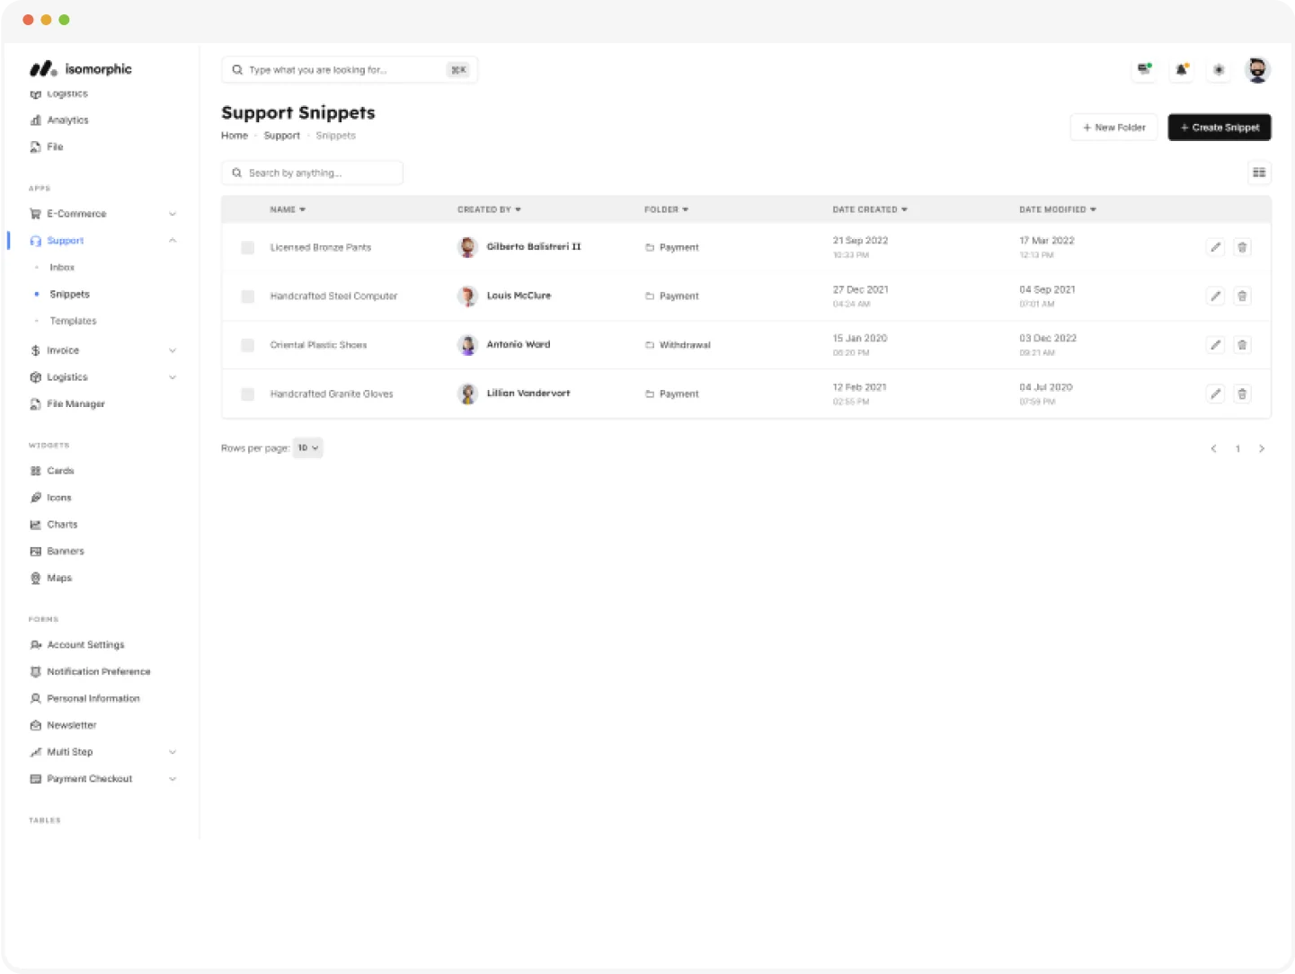Image resolution: width=1295 pixels, height=974 pixels.
Task: Open Charts widget page
Action: pos(54,525)
